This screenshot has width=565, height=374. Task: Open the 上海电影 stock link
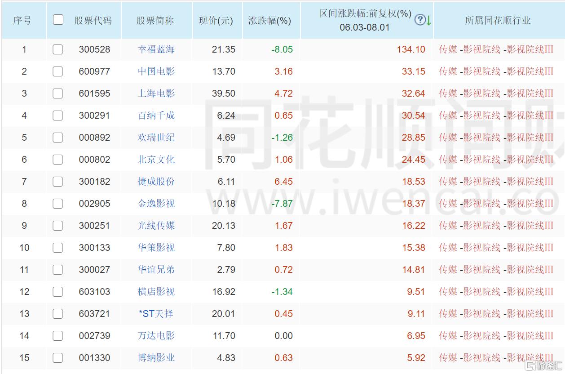pyautogui.click(x=156, y=93)
